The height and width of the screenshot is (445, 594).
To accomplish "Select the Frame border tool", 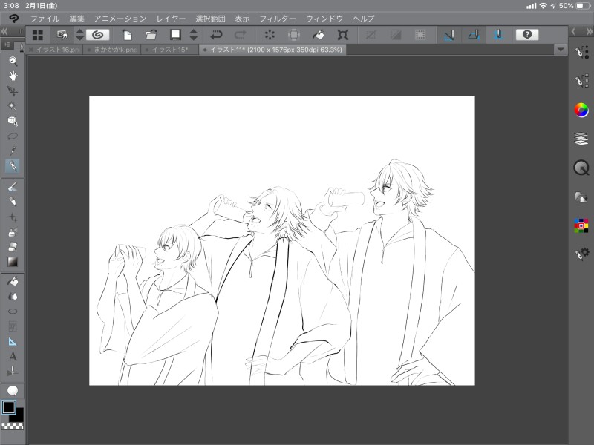I will [13, 326].
